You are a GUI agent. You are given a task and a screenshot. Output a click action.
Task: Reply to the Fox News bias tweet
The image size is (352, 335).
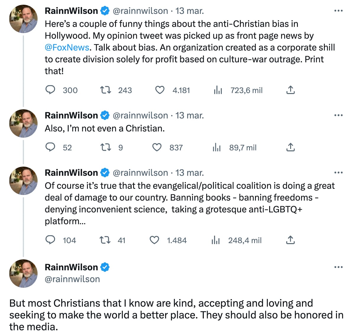click(50, 90)
